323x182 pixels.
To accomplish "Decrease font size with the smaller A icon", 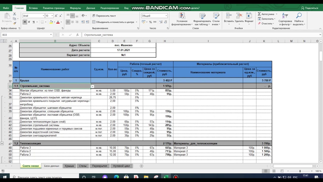I will coord(61,16).
